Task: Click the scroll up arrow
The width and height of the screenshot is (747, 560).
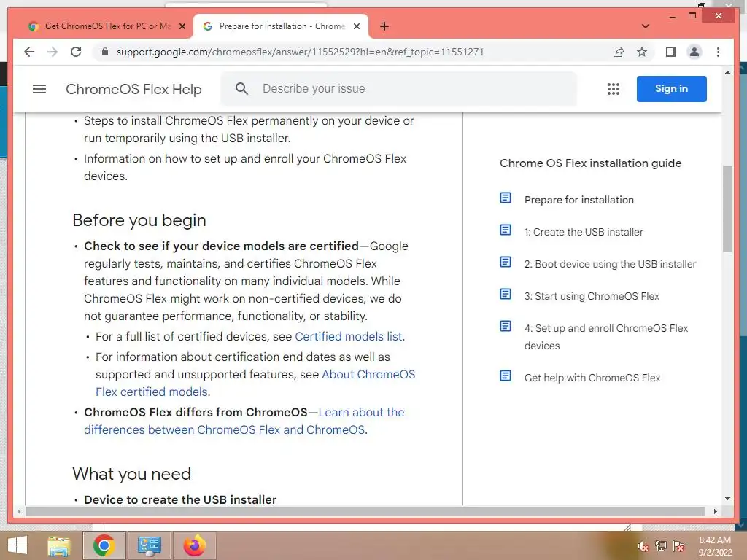Action: click(x=727, y=72)
